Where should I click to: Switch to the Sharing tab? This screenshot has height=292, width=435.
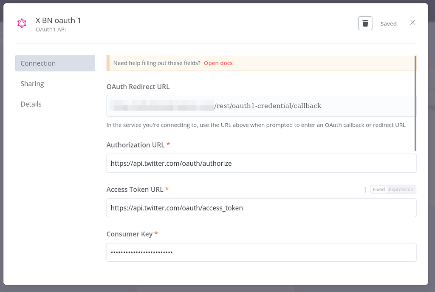click(x=32, y=84)
